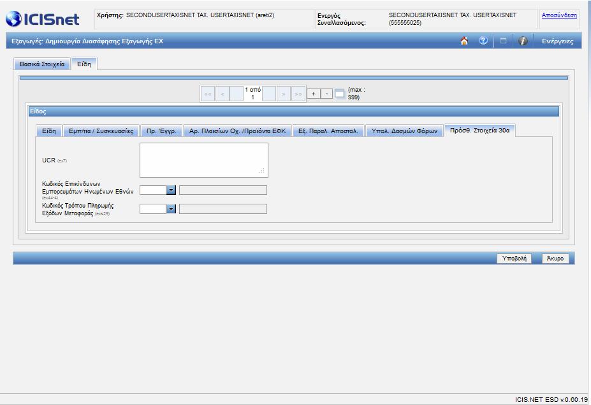Open the Πρ. Έγγρ. tab
This screenshot has height=405, width=591.
(161, 131)
